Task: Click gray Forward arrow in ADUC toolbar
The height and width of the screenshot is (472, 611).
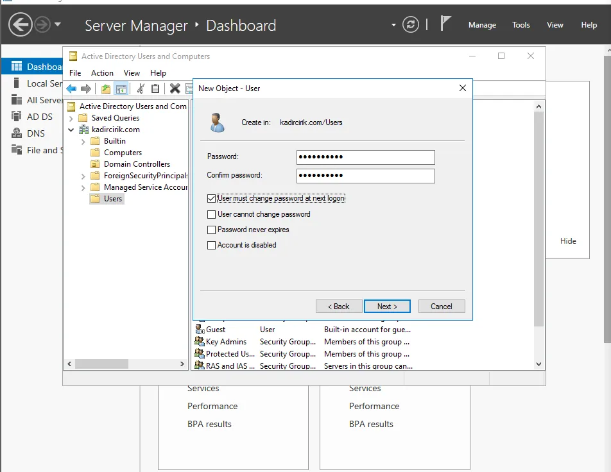Action: 86,88
